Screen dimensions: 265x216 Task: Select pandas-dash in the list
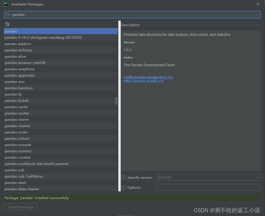point(61,183)
